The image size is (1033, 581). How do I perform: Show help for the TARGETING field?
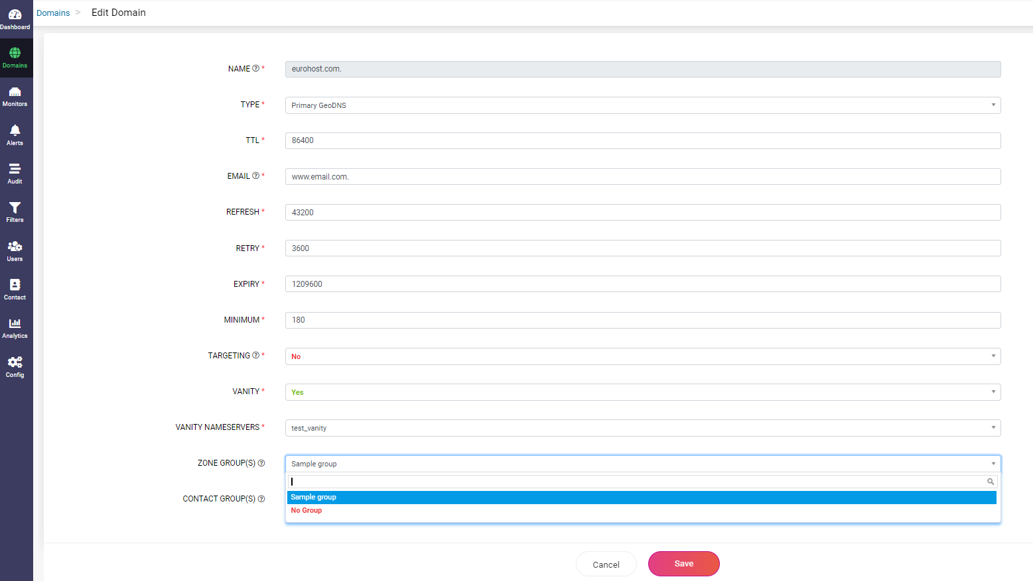[255, 355]
